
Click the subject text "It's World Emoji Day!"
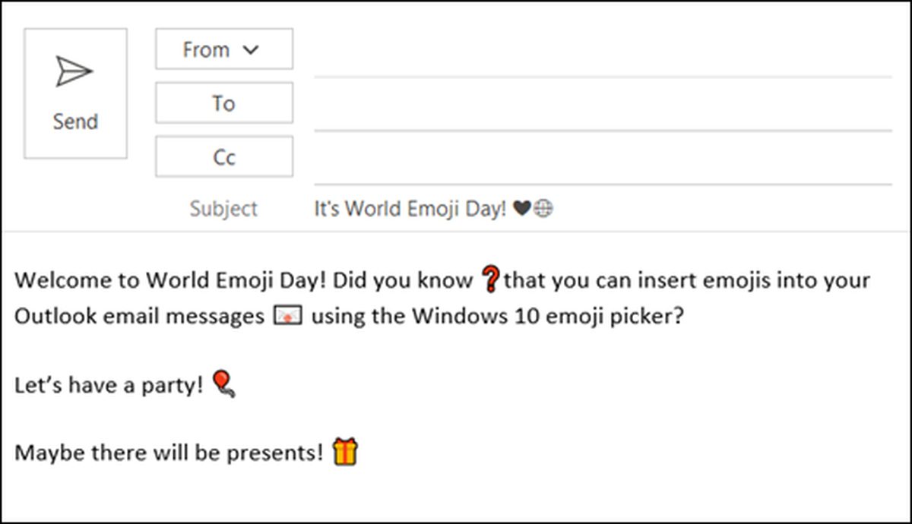(410, 209)
